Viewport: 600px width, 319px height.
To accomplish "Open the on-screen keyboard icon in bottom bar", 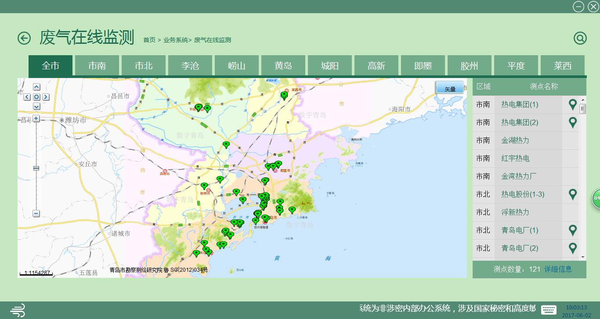I will coord(549,310).
